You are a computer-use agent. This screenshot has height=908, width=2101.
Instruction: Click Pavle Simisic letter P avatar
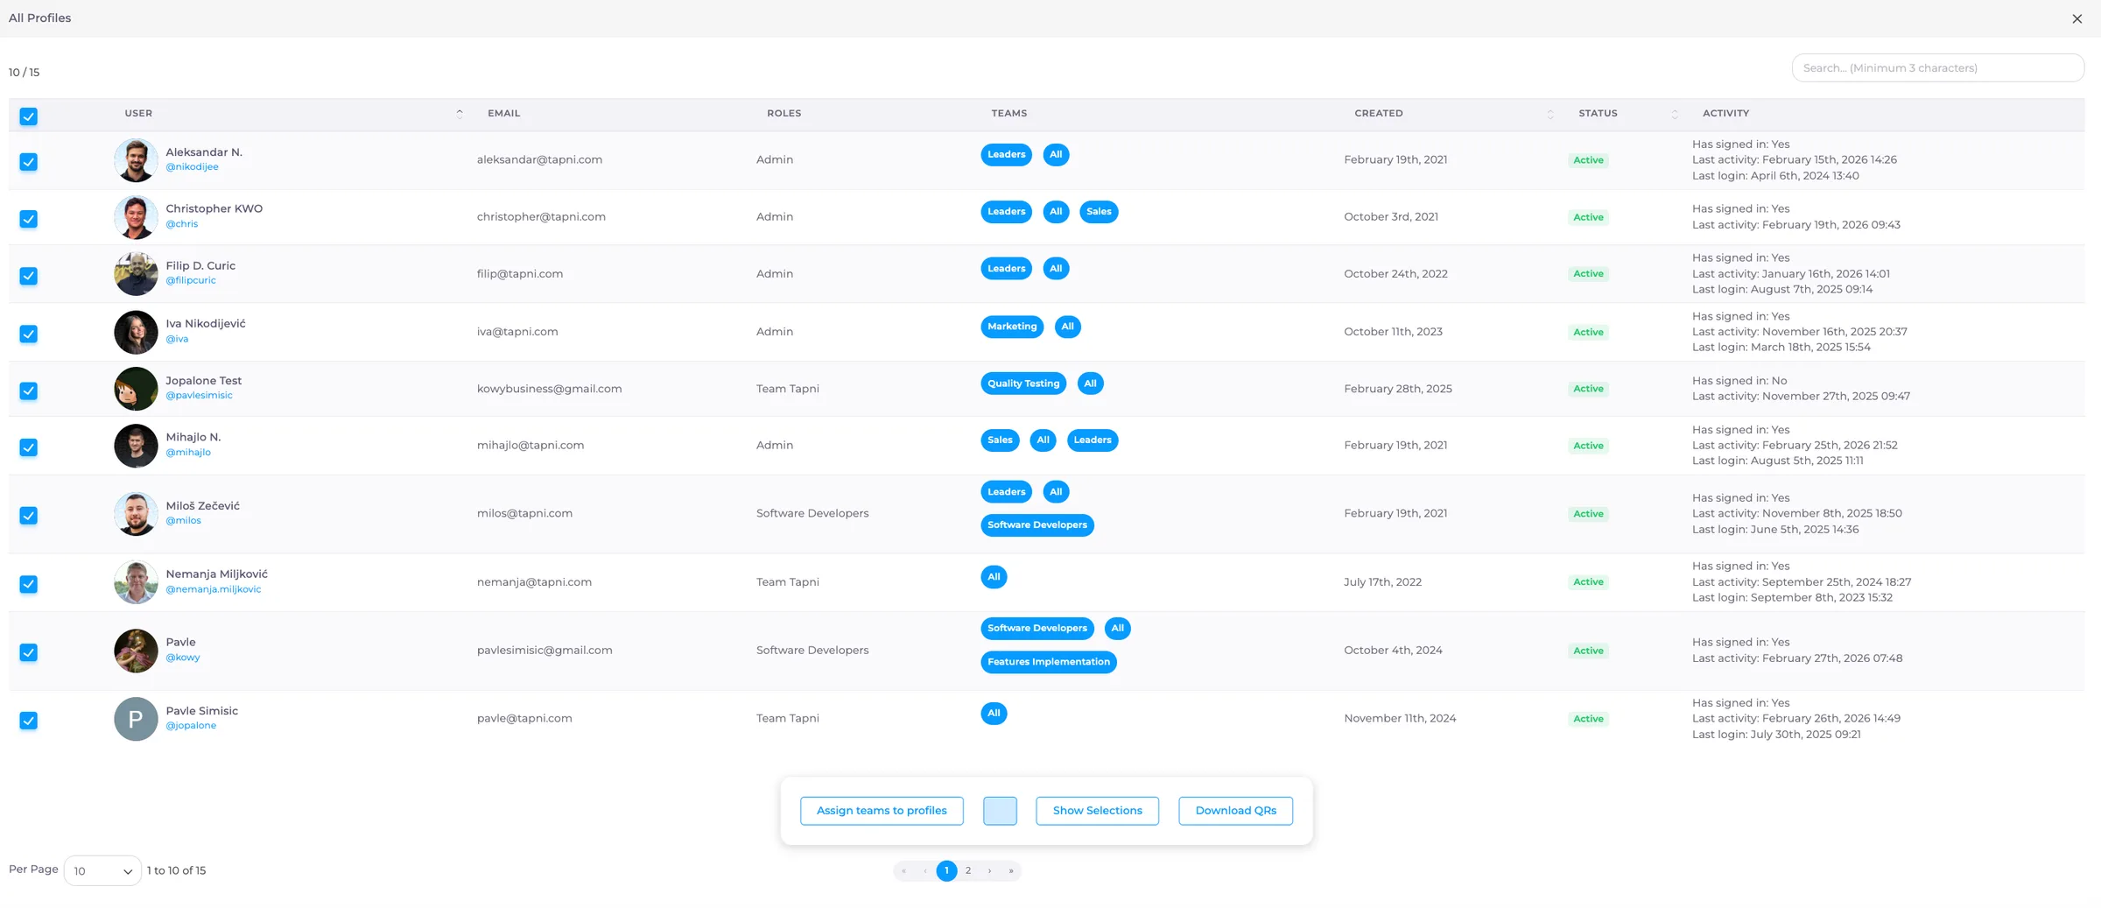(136, 719)
